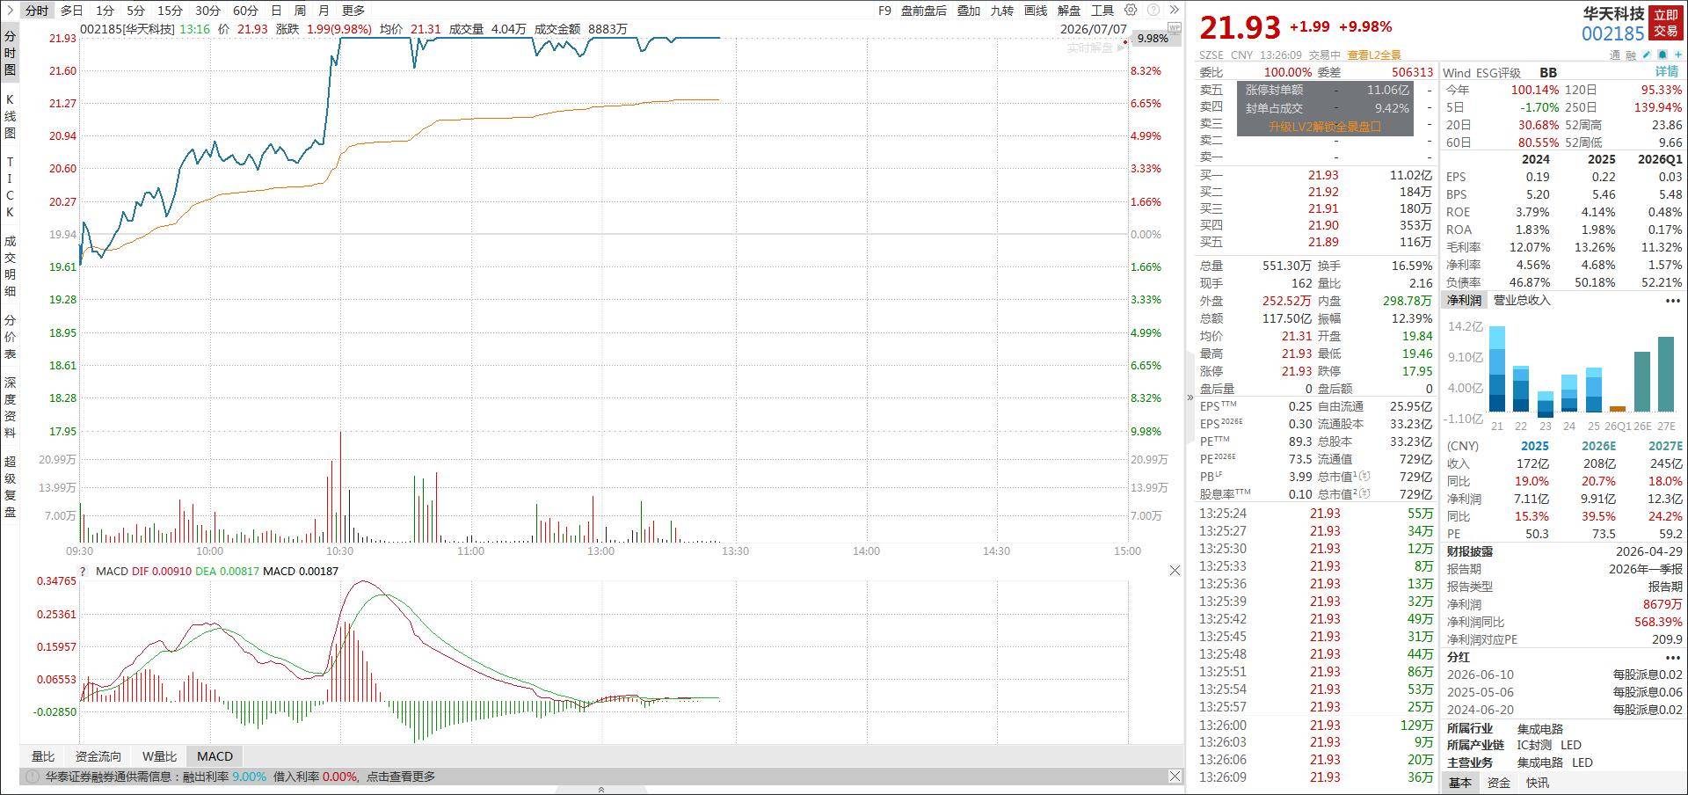1688x795 pixels.
Task: Collapse left navigation arrow at top-left
Action: click(10, 11)
